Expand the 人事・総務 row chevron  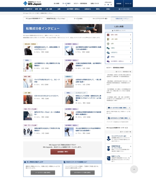point(130,39)
